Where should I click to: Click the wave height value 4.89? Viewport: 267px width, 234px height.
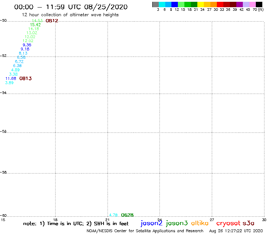point(15,70)
